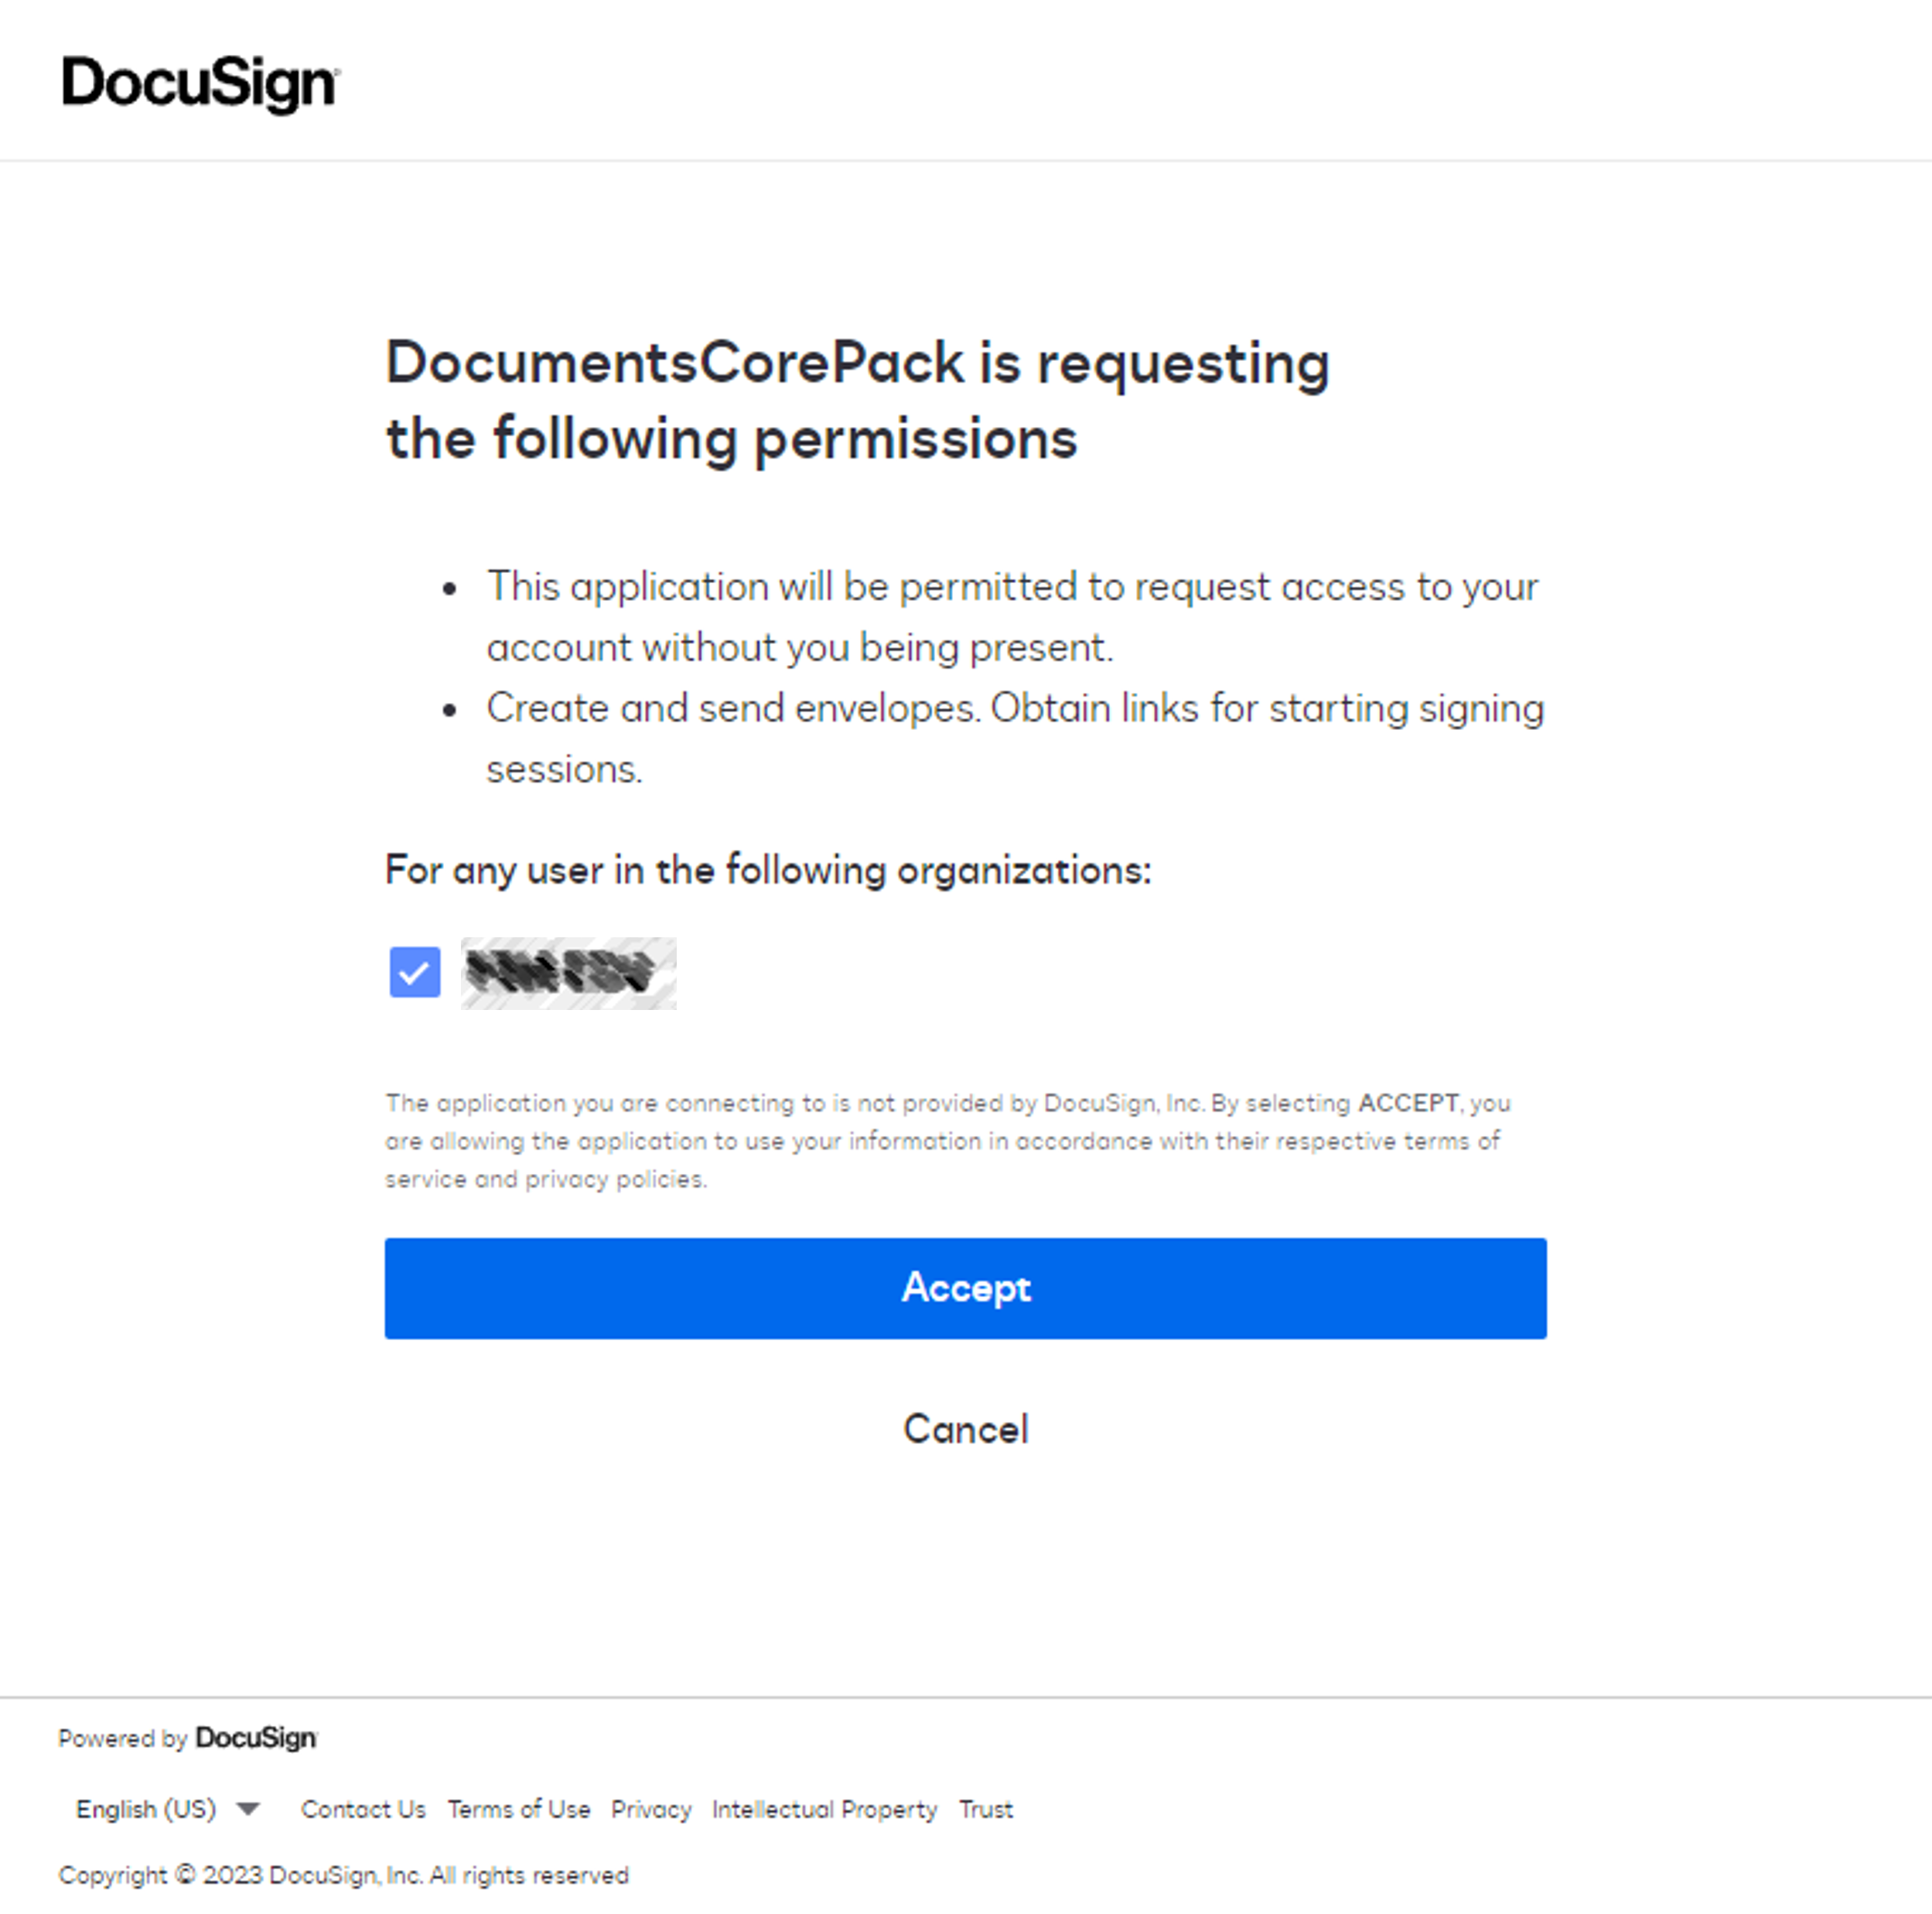Click the blue Accept button
This screenshot has width=1932, height=1914.
(x=965, y=1288)
